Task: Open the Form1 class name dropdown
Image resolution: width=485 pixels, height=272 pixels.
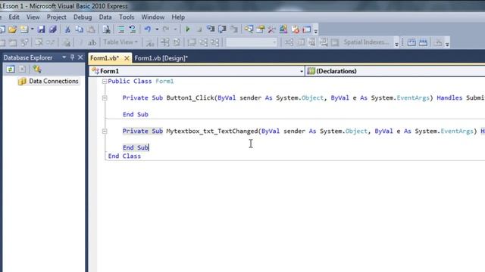Action: [x=302, y=71]
